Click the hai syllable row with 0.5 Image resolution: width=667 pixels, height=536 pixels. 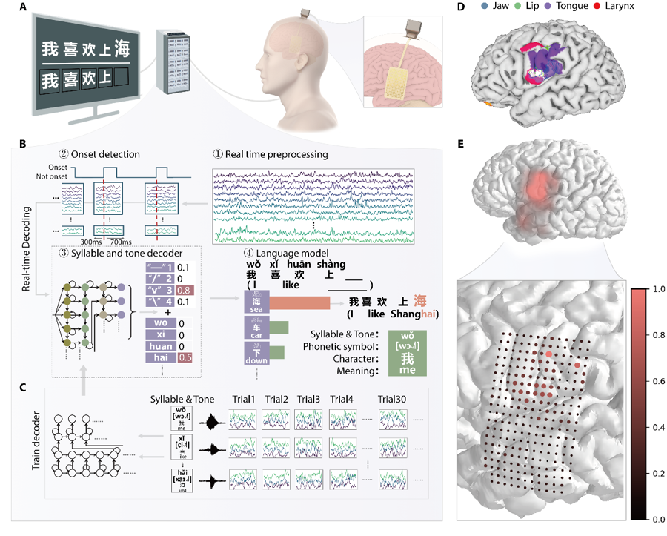tap(173, 358)
